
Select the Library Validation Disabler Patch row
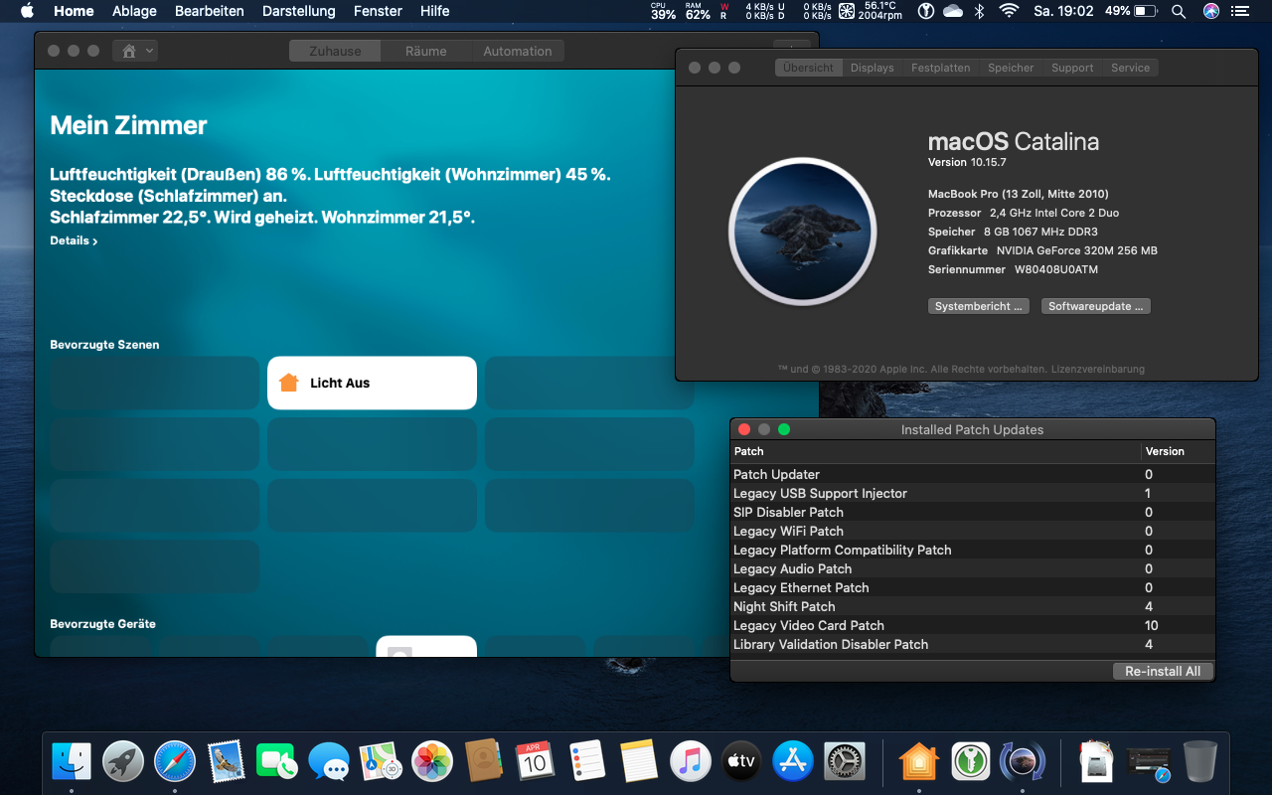click(x=973, y=644)
